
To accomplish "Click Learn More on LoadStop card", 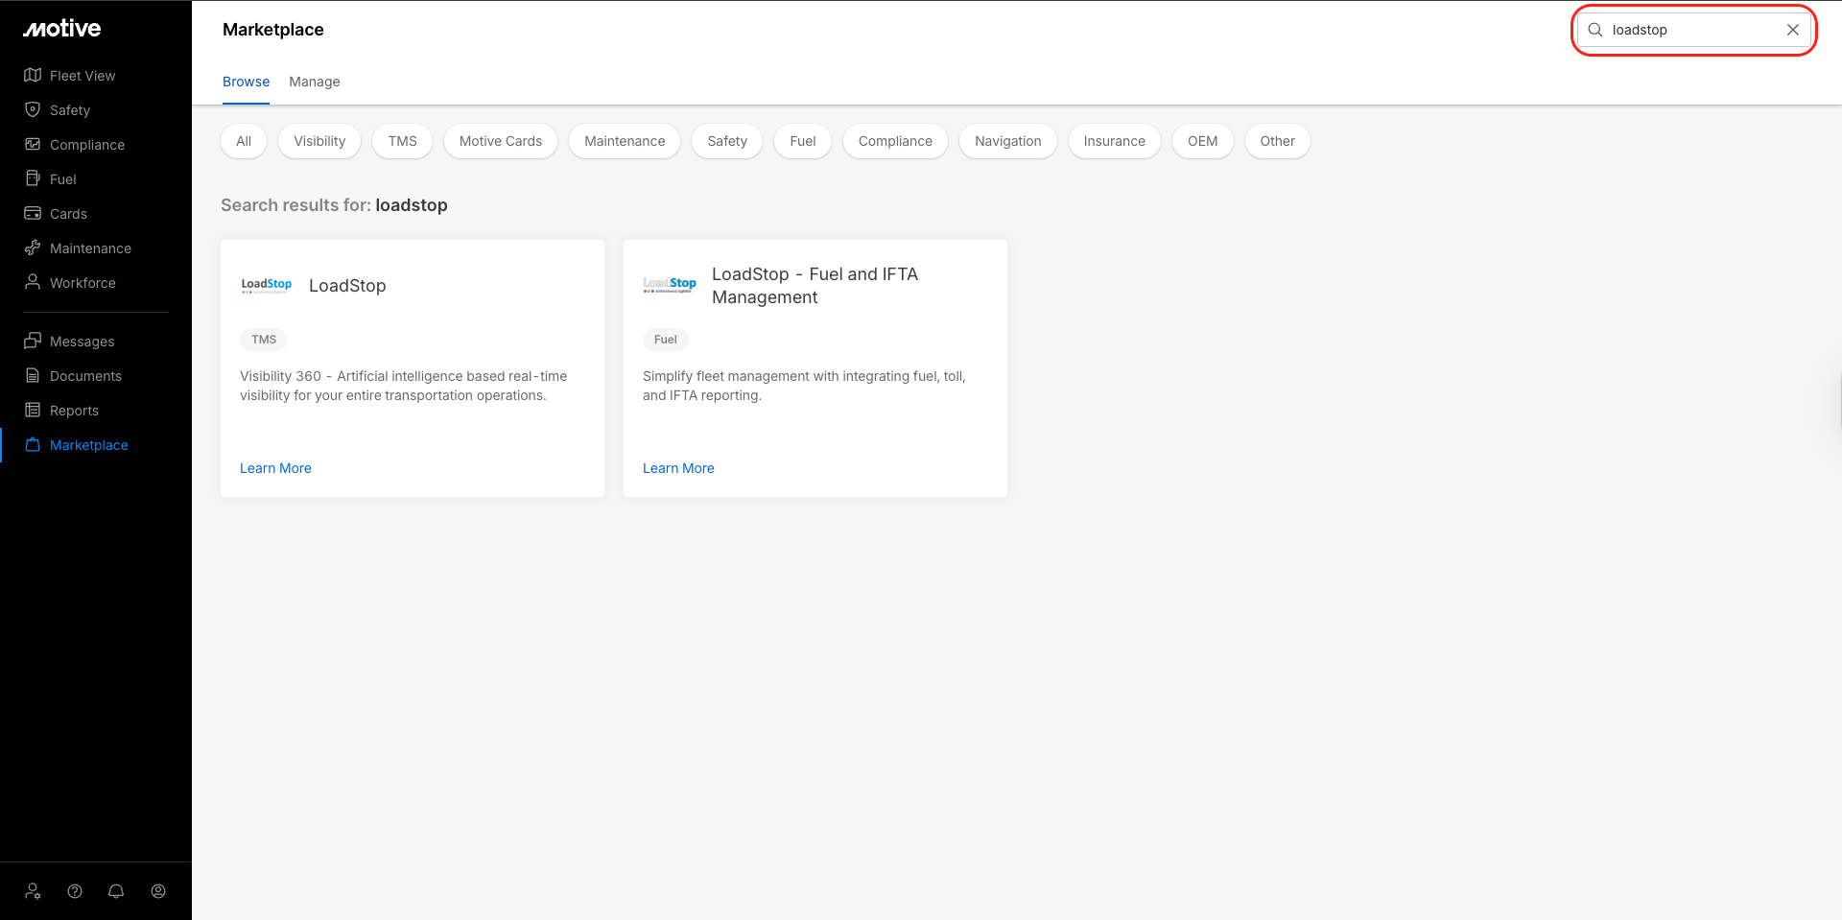I will 275,468.
